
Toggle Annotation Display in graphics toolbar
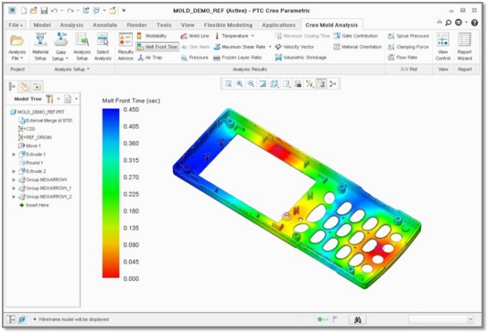pos(321,84)
